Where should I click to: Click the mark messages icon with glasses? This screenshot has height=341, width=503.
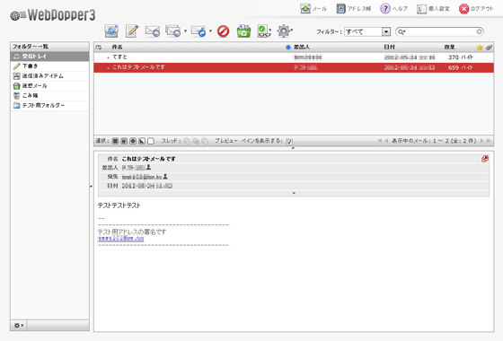point(263,31)
